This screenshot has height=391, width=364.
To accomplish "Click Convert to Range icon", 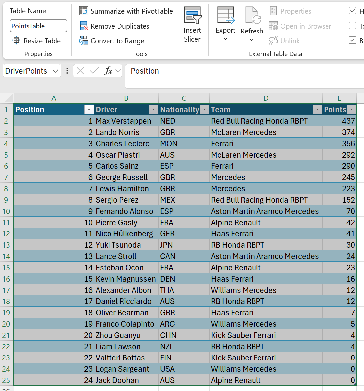I will tap(83, 41).
